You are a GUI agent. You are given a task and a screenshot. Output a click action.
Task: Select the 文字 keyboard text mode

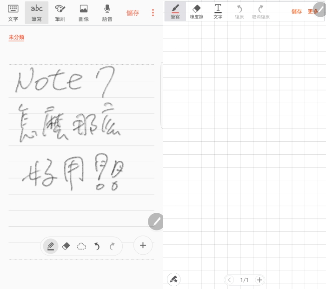(x=13, y=13)
